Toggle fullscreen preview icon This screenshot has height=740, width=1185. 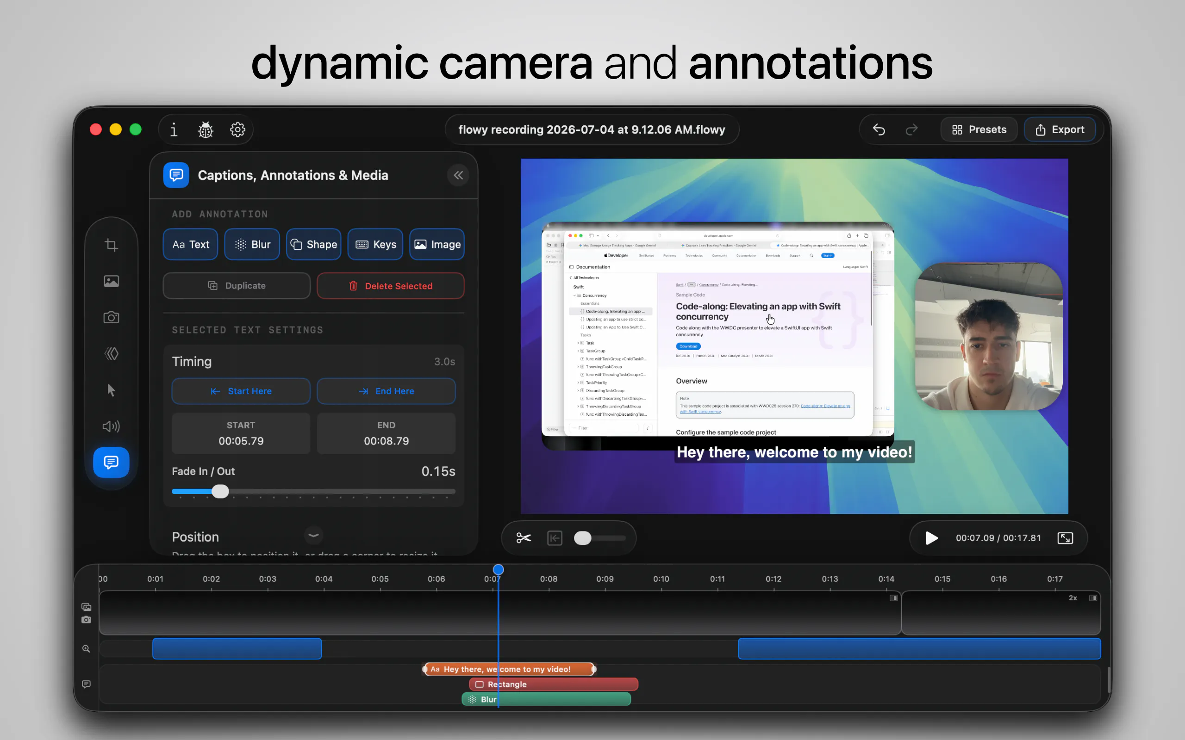click(1065, 538)
